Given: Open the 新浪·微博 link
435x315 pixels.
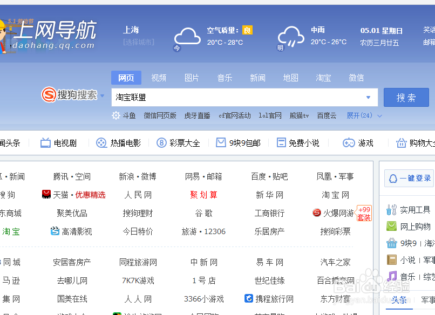Looking at the screenshot, I should (x=138, y=176).
